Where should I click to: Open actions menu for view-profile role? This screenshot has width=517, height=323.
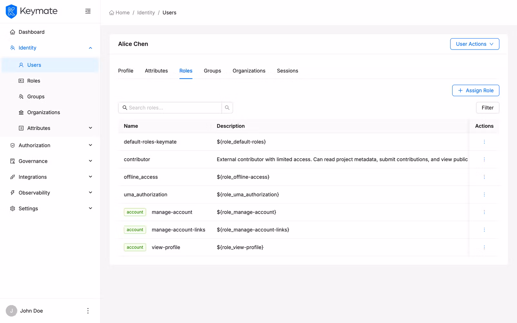(x=484, y=247)
